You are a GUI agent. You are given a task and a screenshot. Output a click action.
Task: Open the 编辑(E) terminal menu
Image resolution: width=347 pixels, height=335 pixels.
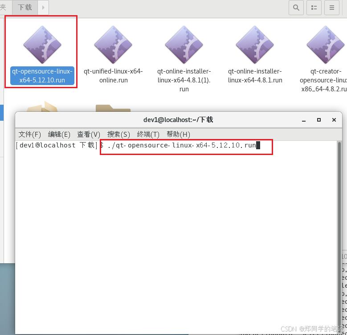[59, 134]
